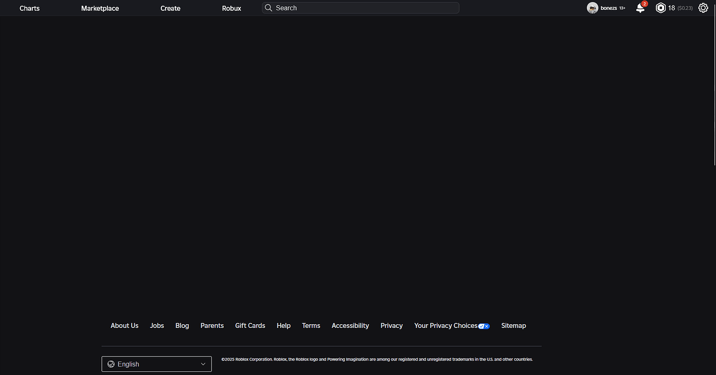Viewport: 716px width, 375px height.
Task: Click the globe icon in language selector
Action: pyautogui.click(x=111, y=364)
